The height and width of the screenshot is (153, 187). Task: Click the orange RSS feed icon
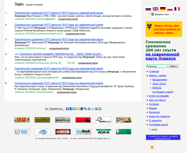coord(152,147)
